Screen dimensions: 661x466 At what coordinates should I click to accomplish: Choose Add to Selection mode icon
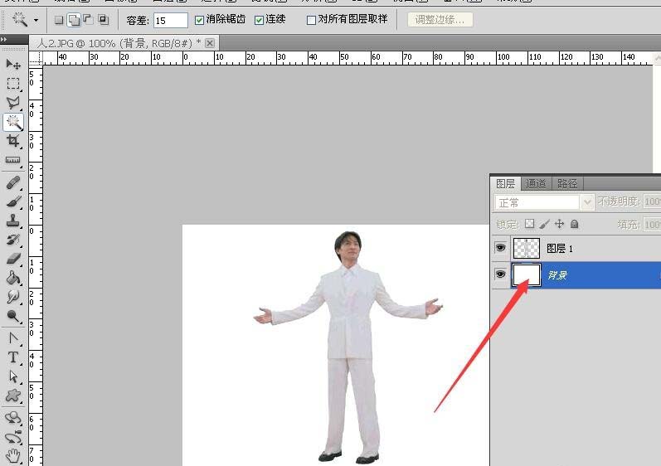[74, 20]
